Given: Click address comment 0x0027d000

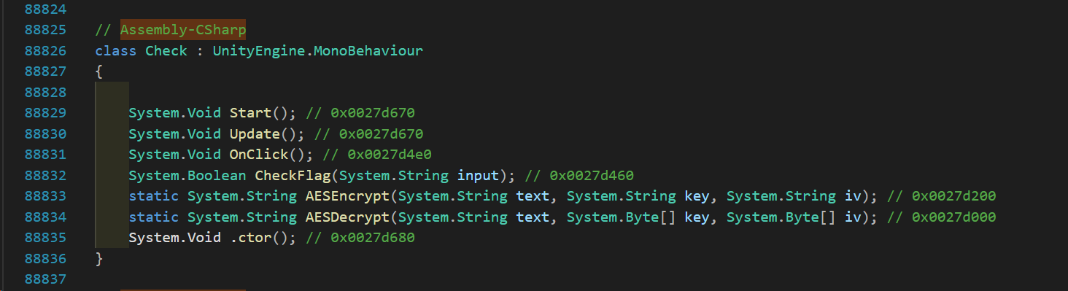Looking at the screenshot, I should (953, 217).
